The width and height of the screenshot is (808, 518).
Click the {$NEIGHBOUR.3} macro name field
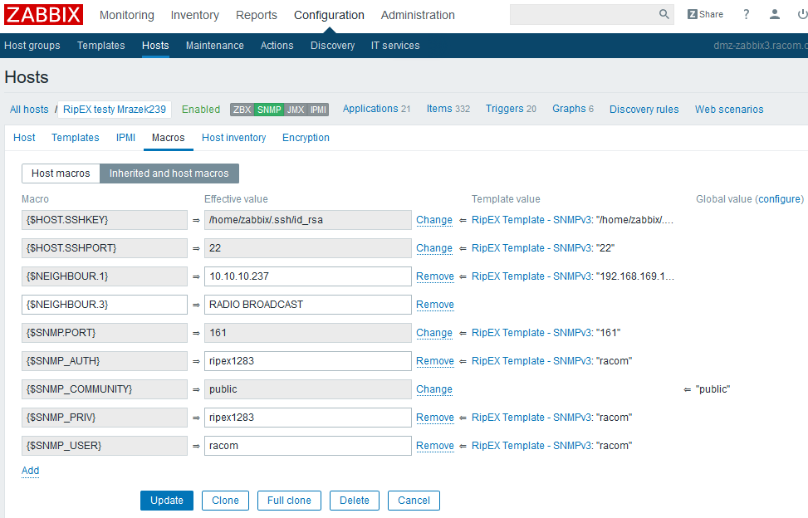tap(105, 305)
